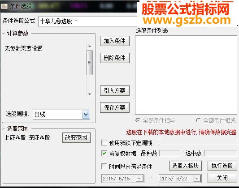Open the 条件选股公式 formula dropdown
The height and width of the screenshot is (188, 239).
click(x=88, y=21)
